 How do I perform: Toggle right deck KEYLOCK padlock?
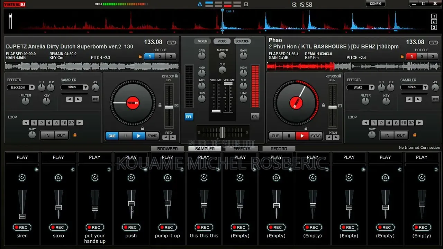[x=340, y=76]
